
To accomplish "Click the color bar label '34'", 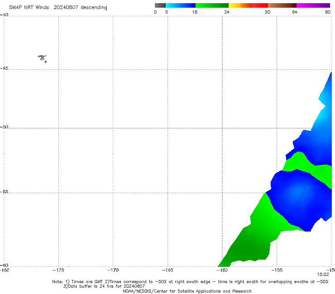I will (227, 12).
